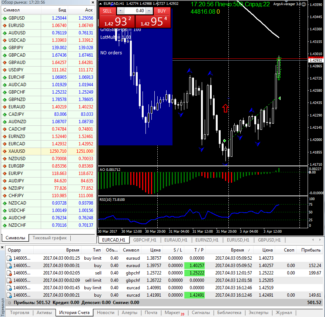Viewport: 325px width, 317px height.
Task: Sort by the Бид column header
Action: 54,10
